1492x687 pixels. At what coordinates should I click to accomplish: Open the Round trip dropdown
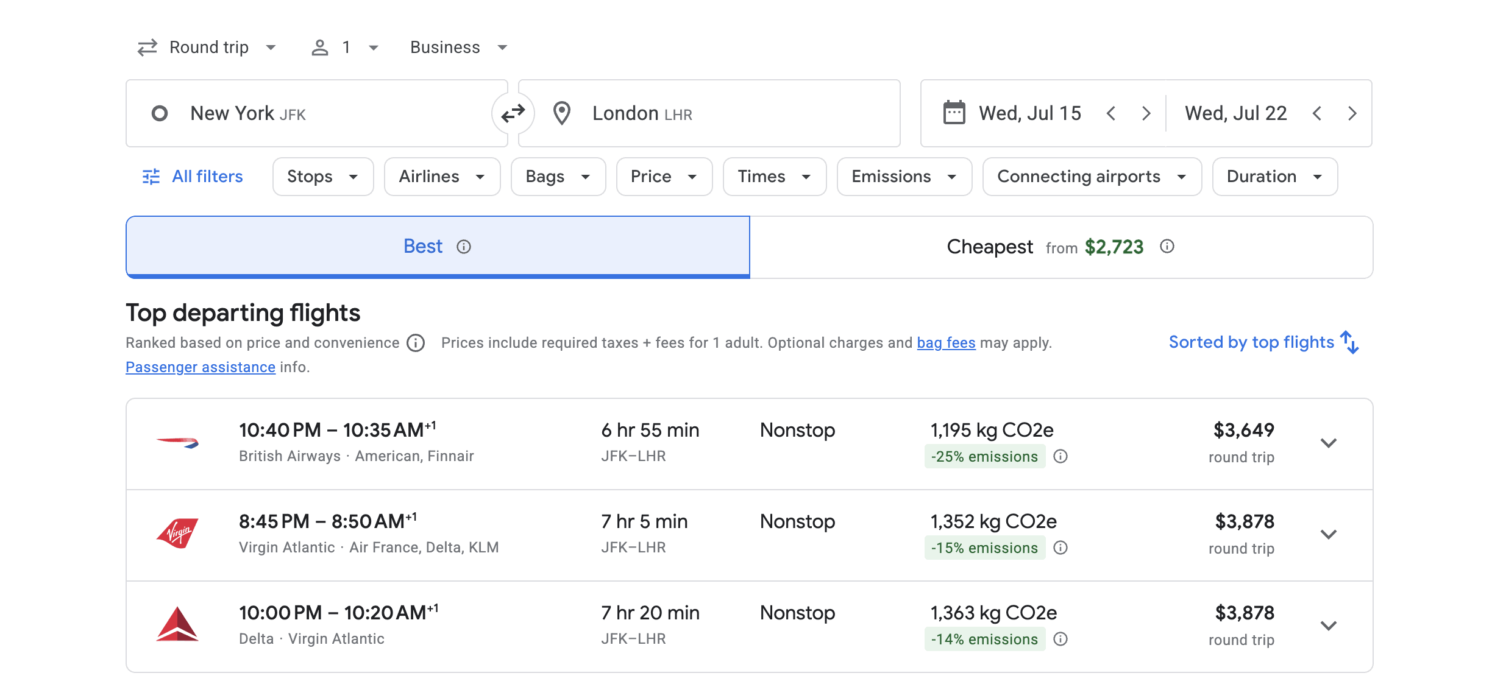pos(207,47)
